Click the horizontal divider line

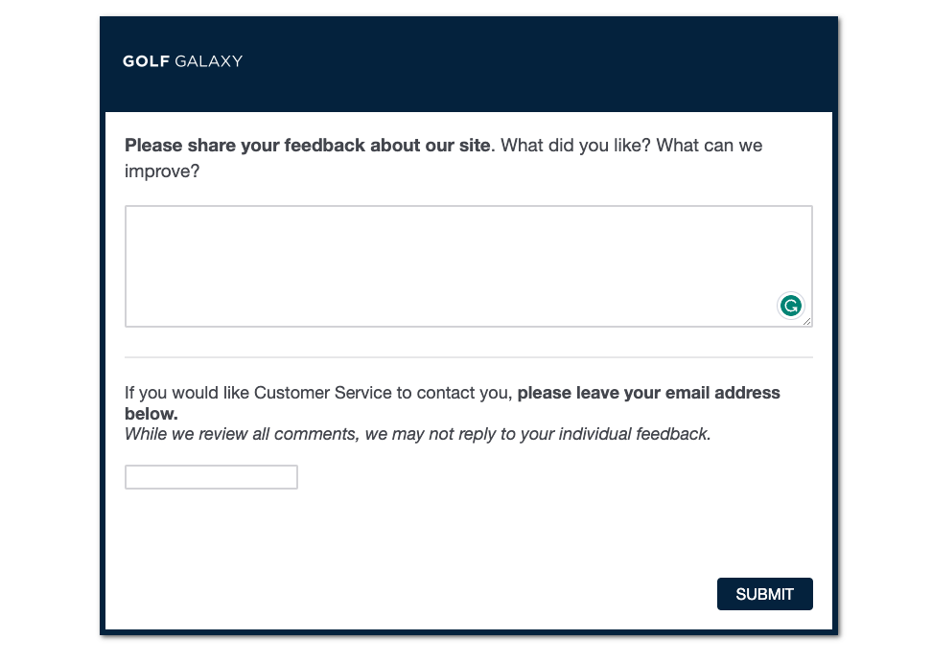coord(468,356)
